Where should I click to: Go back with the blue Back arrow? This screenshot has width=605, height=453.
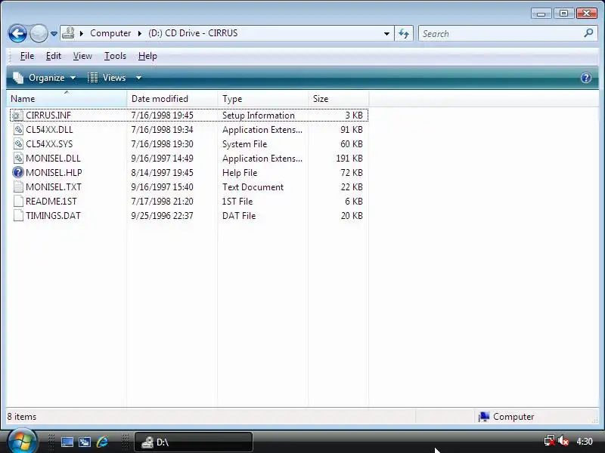[x=17, y=33]
